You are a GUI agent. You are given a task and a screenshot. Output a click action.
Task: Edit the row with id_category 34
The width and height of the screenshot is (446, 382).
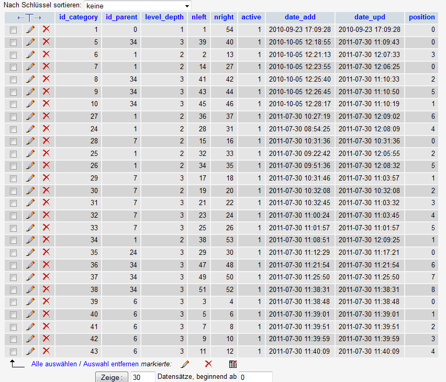(30, 240)
